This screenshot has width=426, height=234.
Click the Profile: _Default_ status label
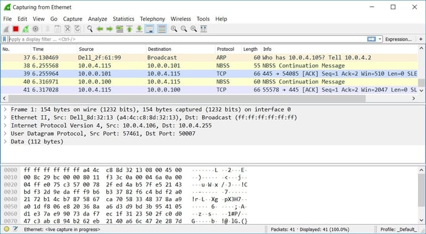[x=399, y=230]
